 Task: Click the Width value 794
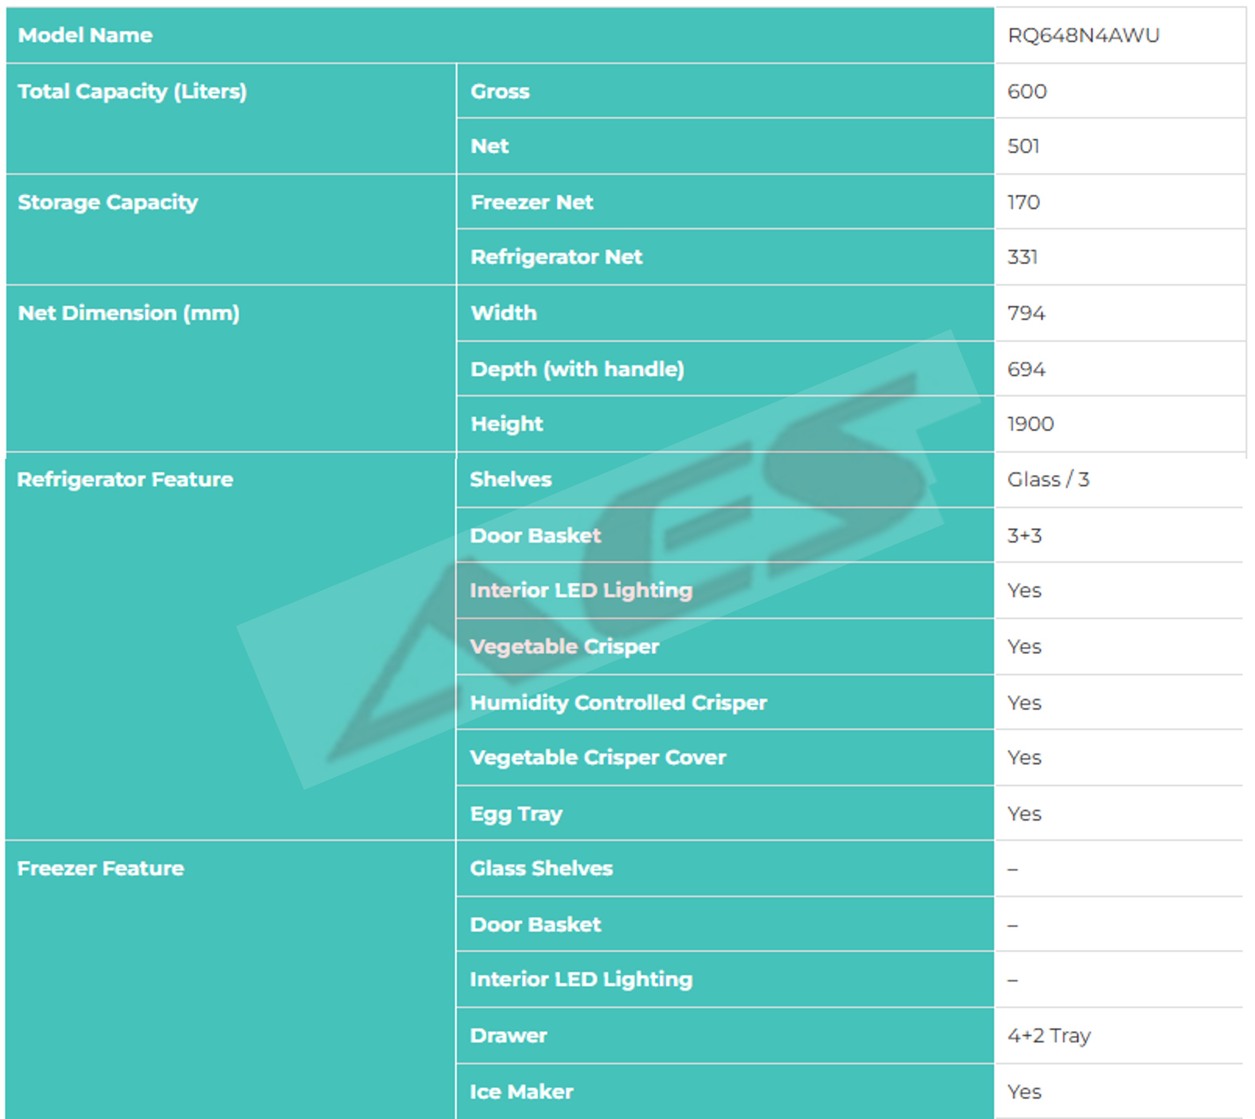coord(1026,313)
